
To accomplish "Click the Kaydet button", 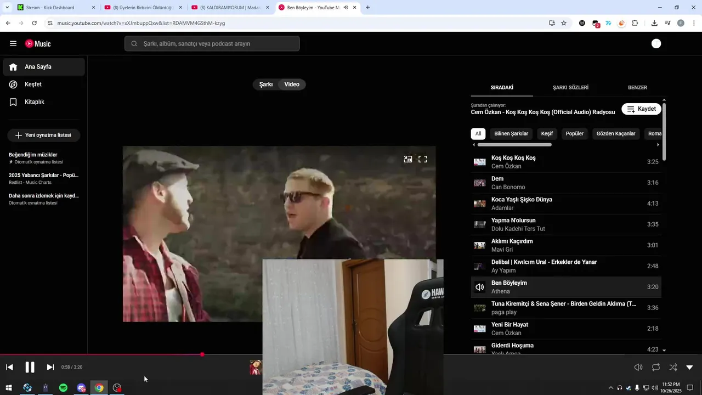I will click(x=642, y=109).
